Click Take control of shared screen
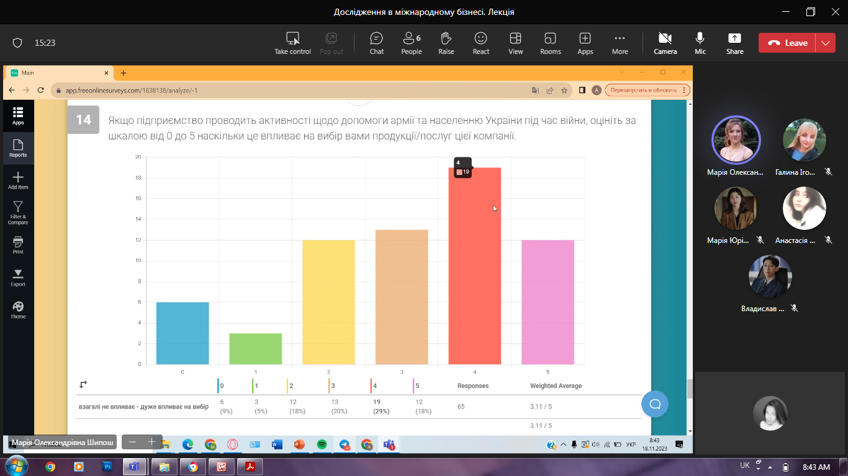 tap(292, 43)
